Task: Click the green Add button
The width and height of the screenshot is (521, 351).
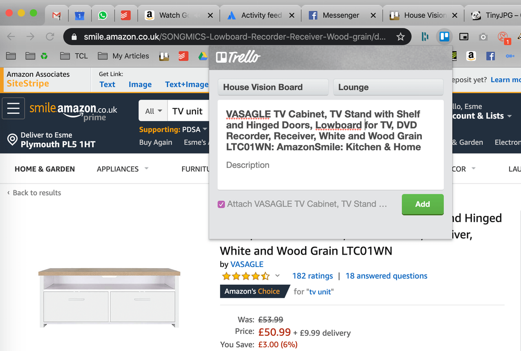Action: point(422,204)
